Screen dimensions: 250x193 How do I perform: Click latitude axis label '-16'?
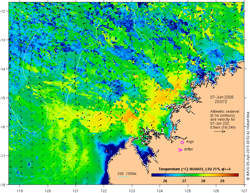[x=3, y=127]
